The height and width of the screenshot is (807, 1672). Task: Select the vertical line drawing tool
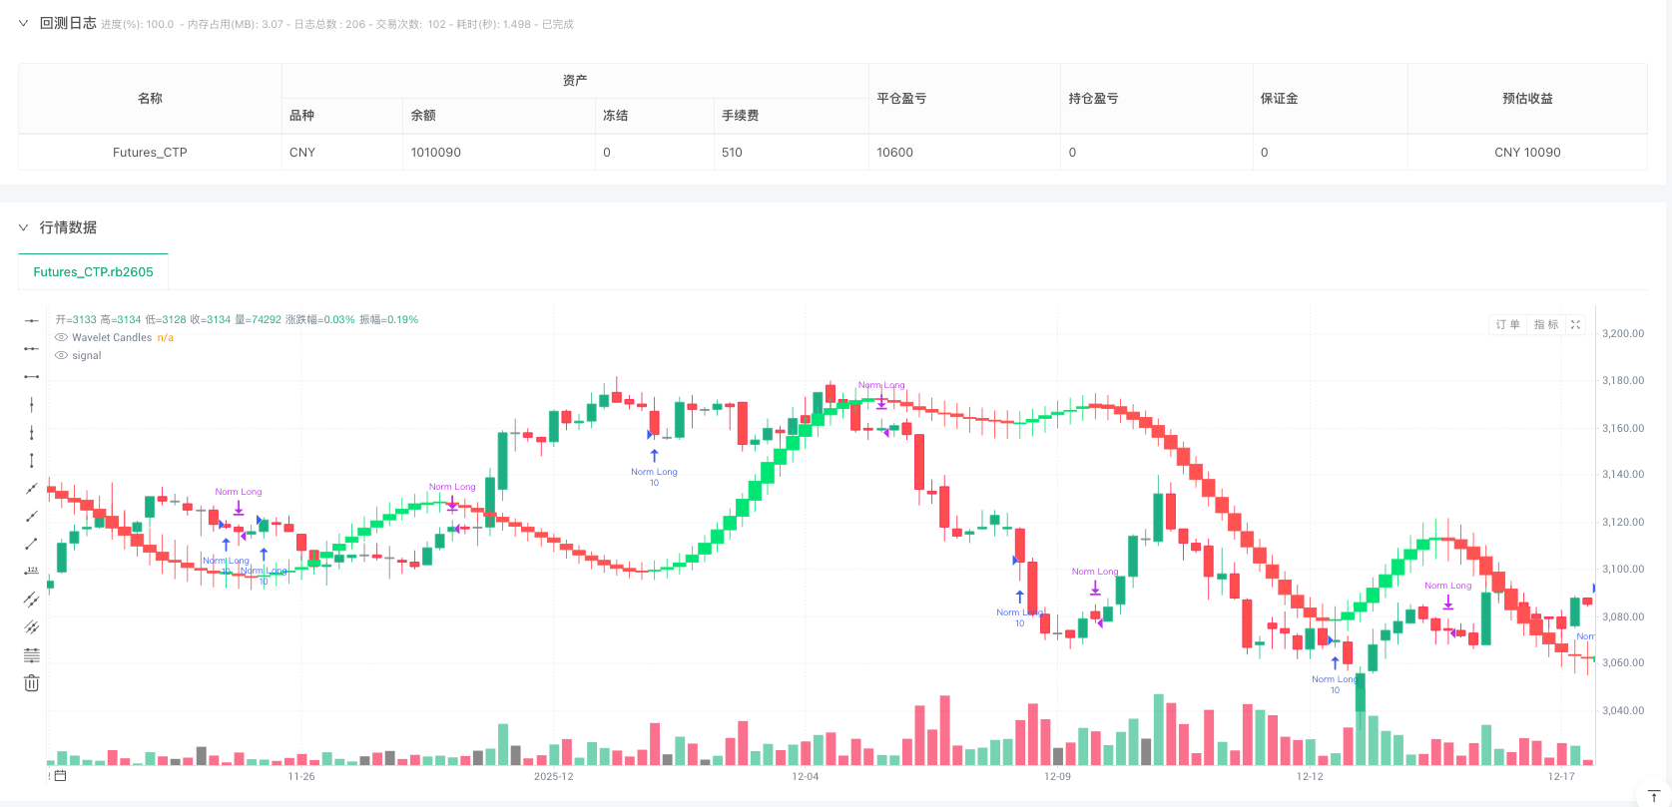(31, 403)
